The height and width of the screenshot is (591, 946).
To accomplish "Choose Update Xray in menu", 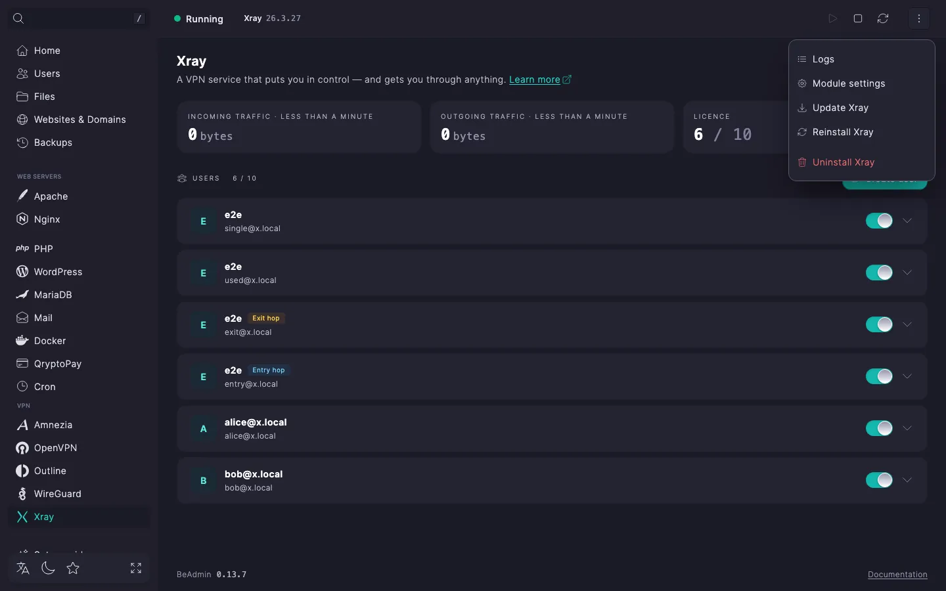I will coord(861,108).
